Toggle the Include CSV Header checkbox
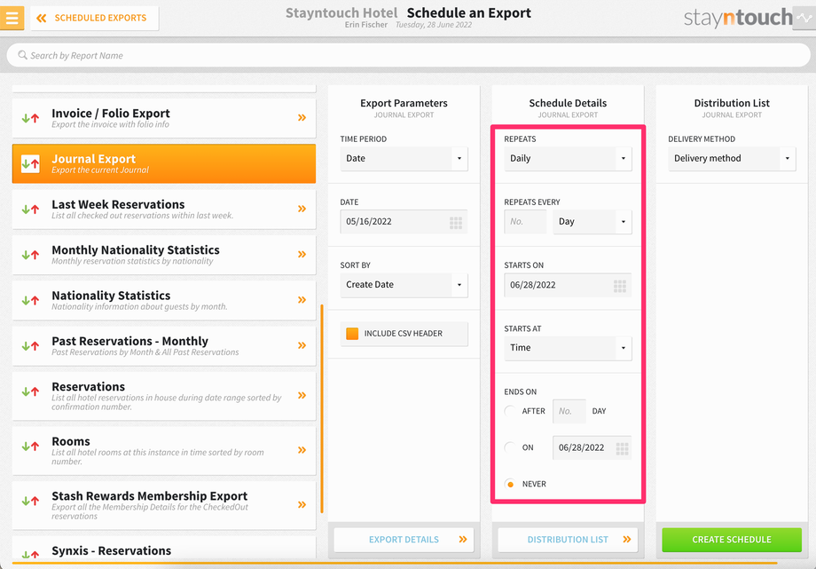 [x=352, y=334]
